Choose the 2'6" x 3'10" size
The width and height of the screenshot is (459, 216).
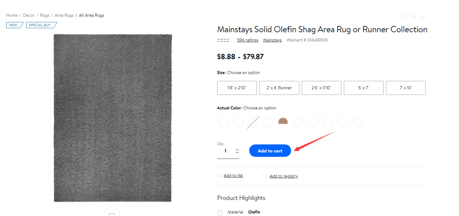point(321,88)
